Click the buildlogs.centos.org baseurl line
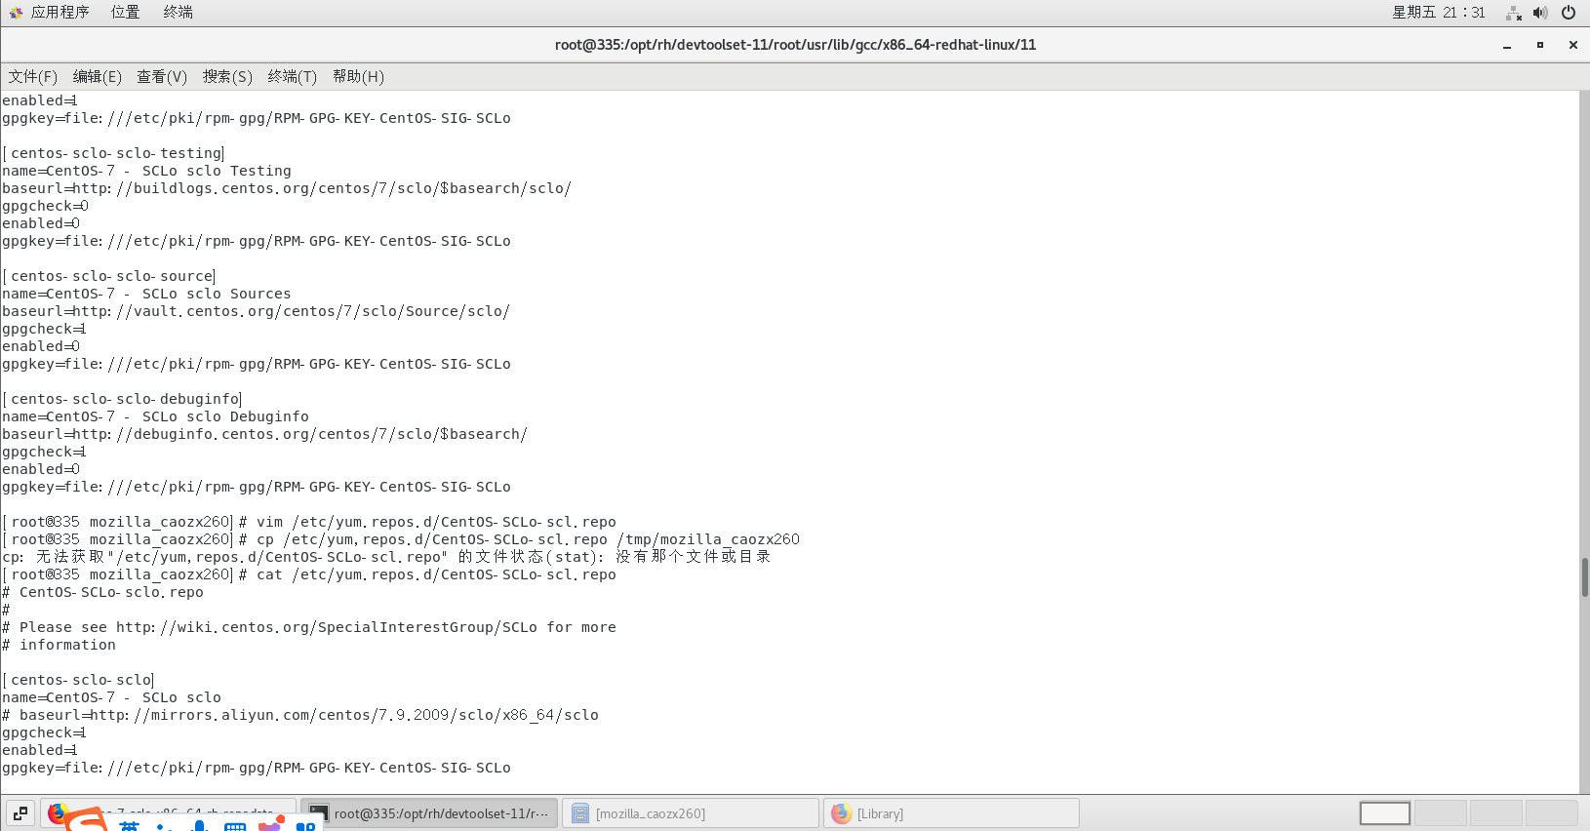 pos(287,188)
